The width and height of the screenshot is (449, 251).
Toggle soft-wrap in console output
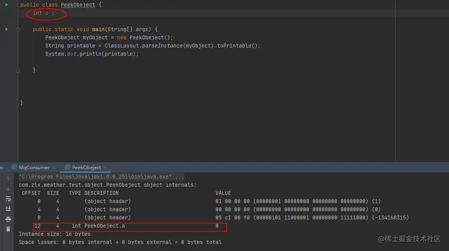[8, 199]
